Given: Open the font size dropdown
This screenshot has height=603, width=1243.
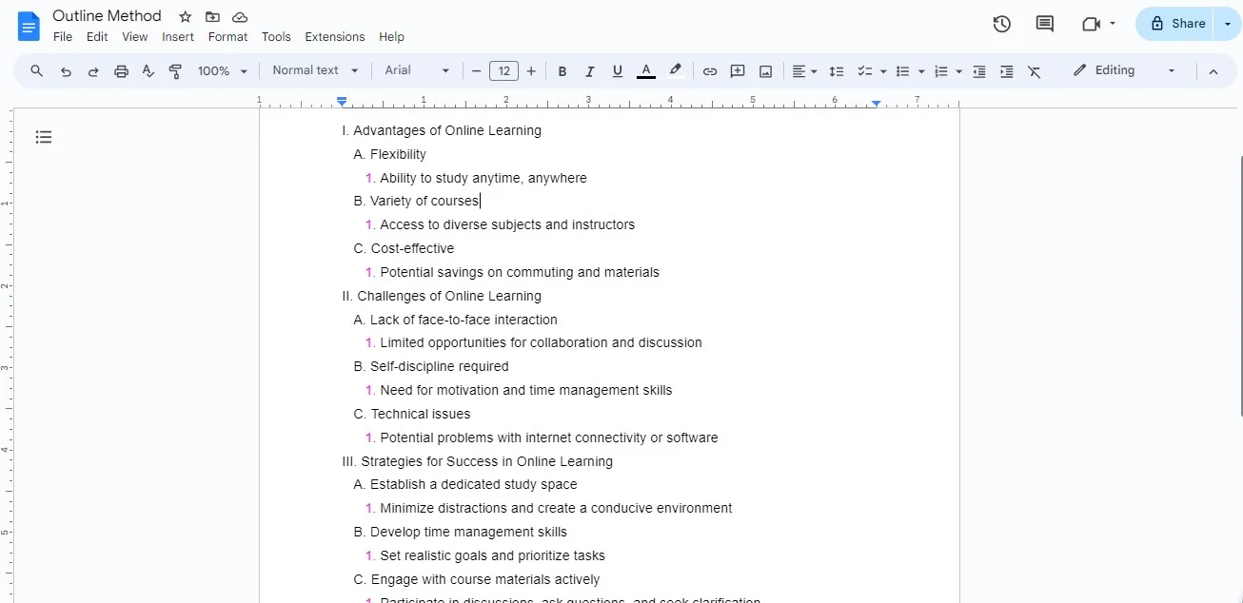Looking at the screenshot, I should 503,70.
